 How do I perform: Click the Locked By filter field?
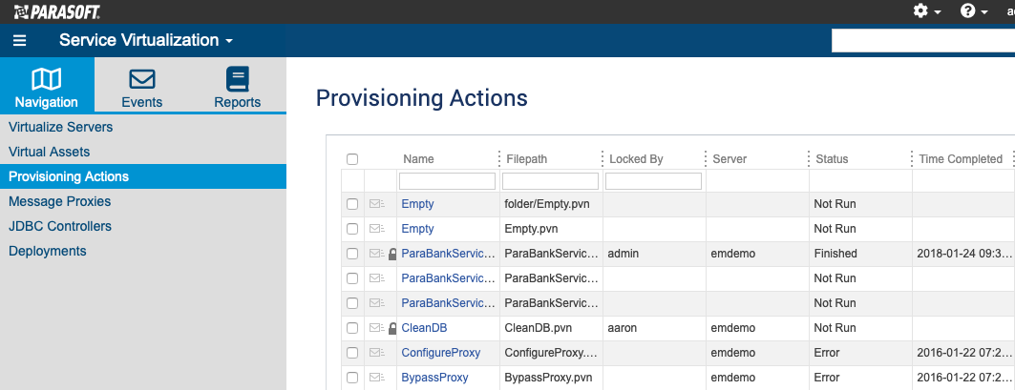tap(653, 181)
